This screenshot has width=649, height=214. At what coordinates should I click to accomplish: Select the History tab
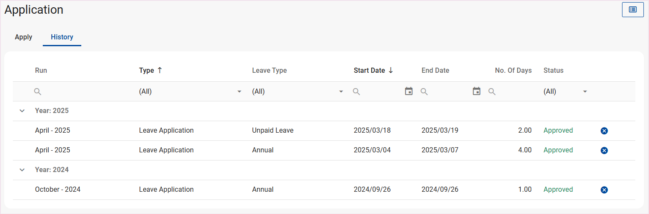coord(62,37)
